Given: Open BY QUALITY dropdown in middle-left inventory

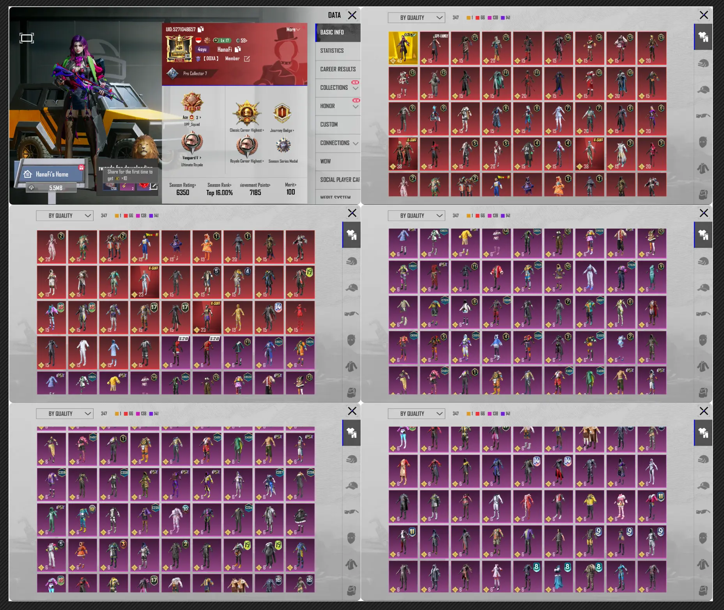Looking at the screenshot, I should [65, 215].
